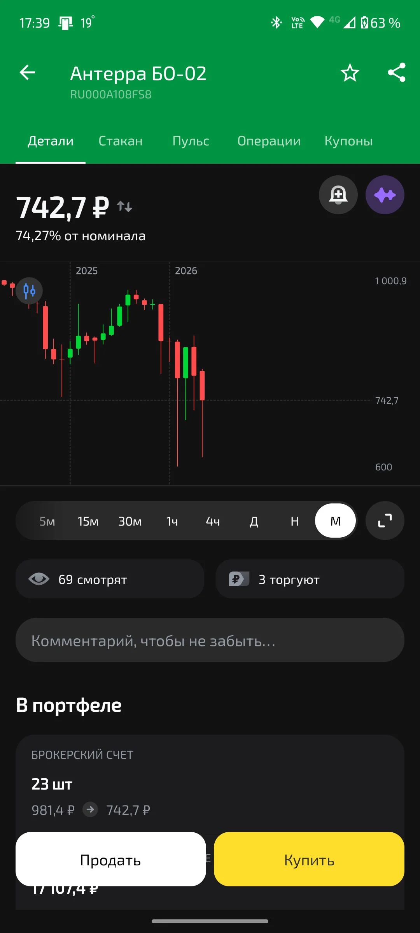Select the 1ч timeframe
The width and height of the screenshot is (420, 933).
pos(172,521)
